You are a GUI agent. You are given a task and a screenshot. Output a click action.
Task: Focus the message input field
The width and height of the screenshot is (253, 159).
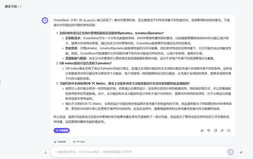(139, 152)
